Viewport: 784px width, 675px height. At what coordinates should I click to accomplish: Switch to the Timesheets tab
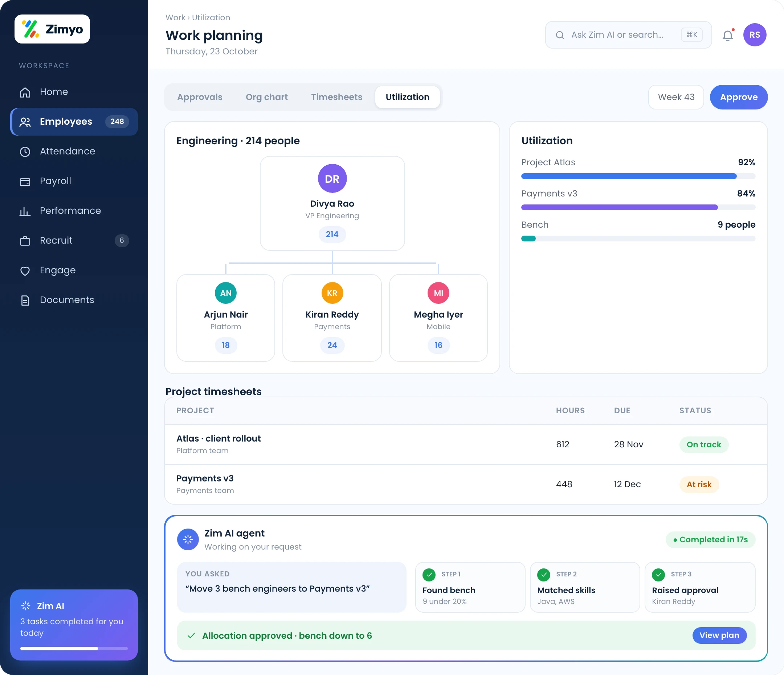pyautogui.click(x=337, y=97)
